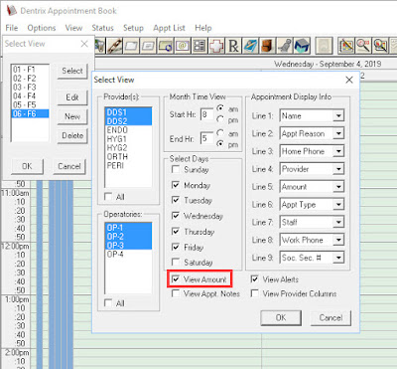This screenshot has height=369, width=397.
Task: Toggle the View Amount checkbox
Action: click(176, 279)
